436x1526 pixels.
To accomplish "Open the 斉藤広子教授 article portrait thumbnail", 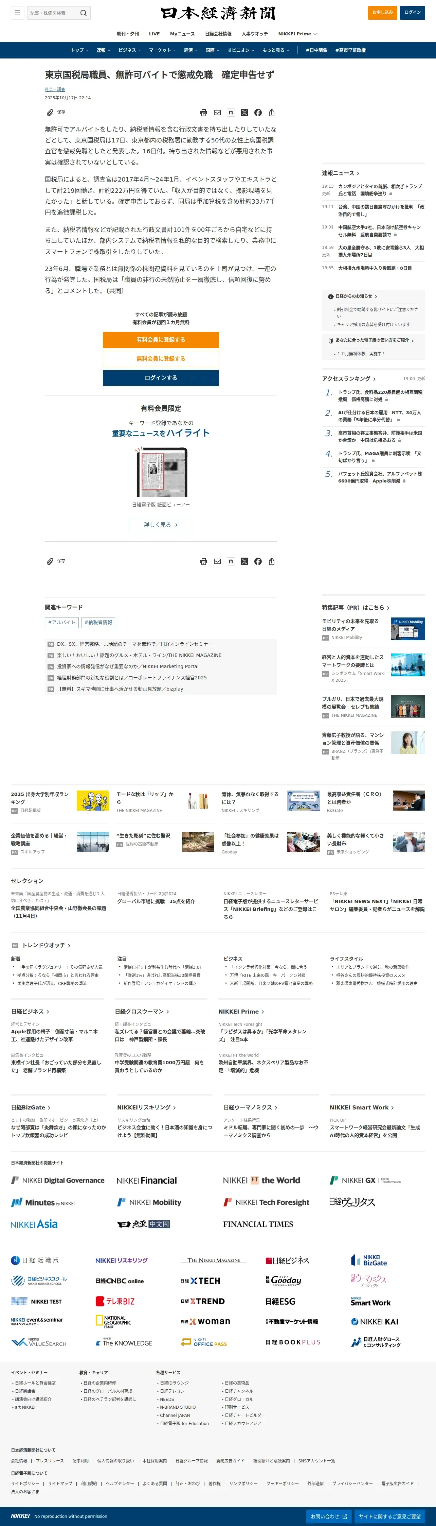I will click(408, 743).
